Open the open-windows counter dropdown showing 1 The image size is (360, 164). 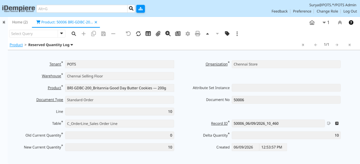326,23
